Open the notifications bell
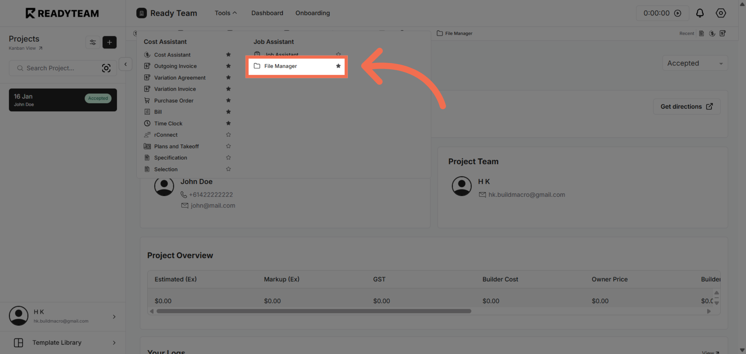Screen dimensions: 746x354 (700, 13)
